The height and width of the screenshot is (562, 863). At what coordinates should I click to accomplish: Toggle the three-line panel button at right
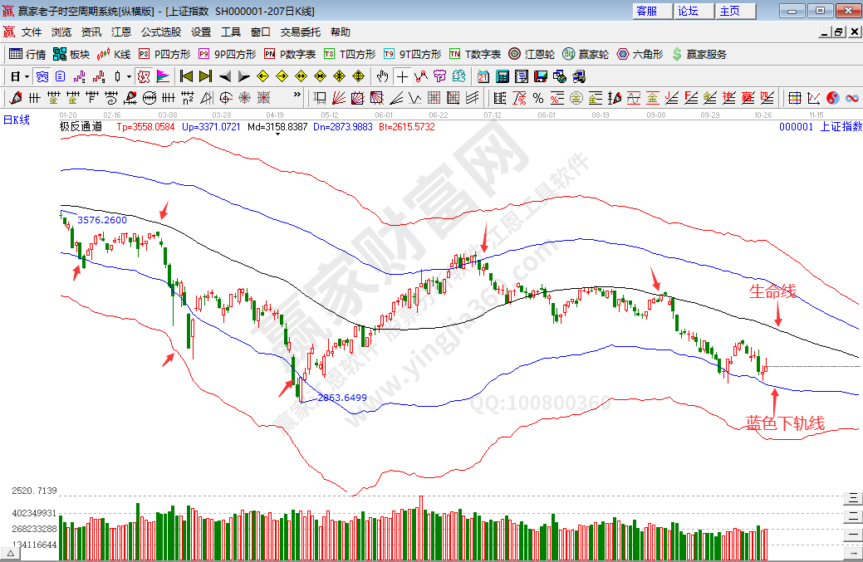point(852,498)
